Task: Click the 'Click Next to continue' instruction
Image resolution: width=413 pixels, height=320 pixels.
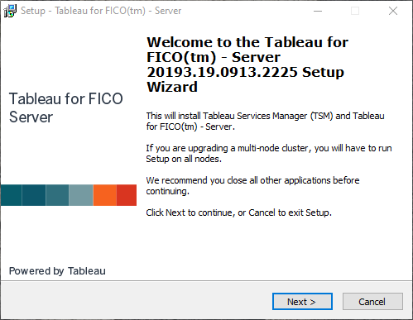Action: tap(239, 213)
